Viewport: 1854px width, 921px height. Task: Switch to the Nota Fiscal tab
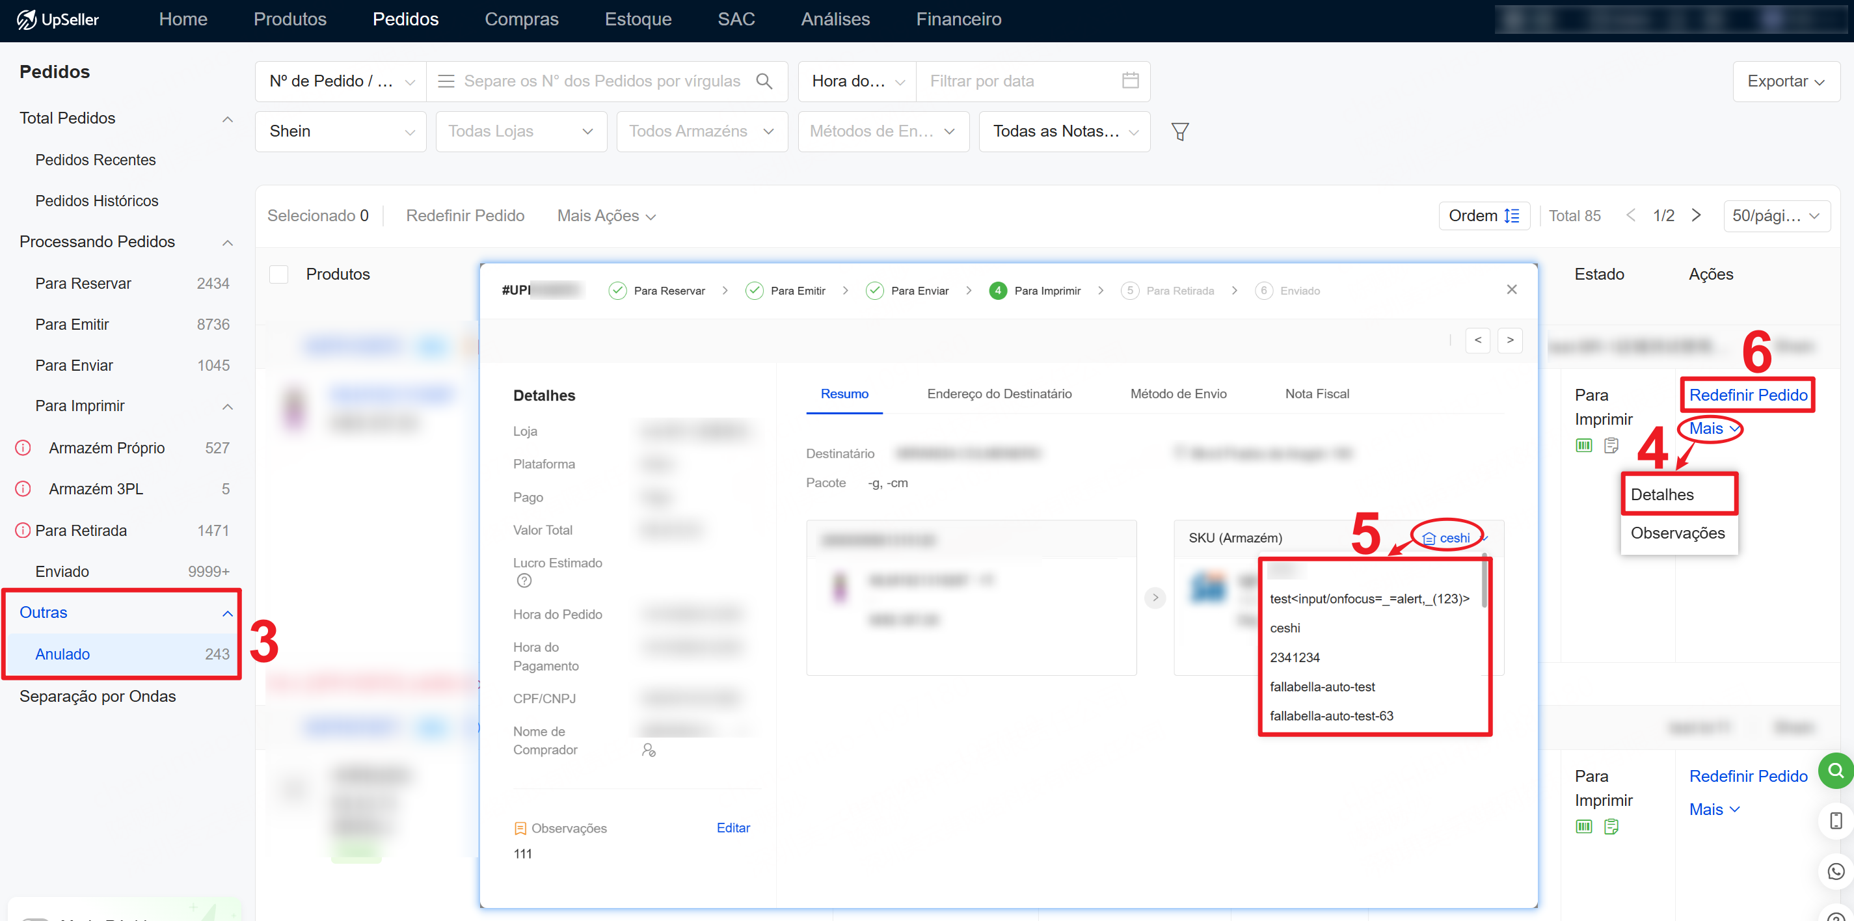(1317, 394)
